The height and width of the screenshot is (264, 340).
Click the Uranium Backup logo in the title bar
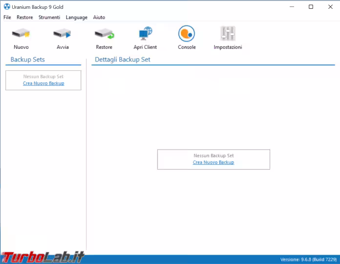(7, 7)
